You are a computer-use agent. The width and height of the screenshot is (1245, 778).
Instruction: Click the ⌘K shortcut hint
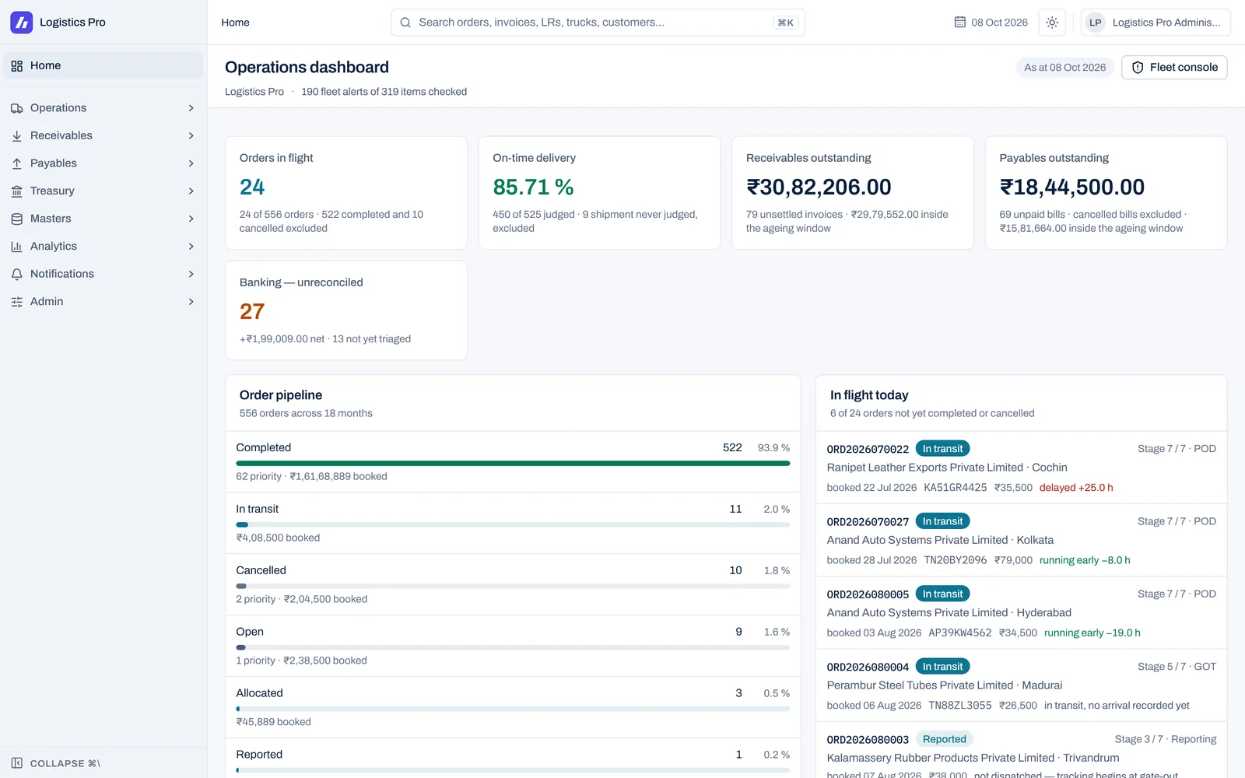coord(785,23)
